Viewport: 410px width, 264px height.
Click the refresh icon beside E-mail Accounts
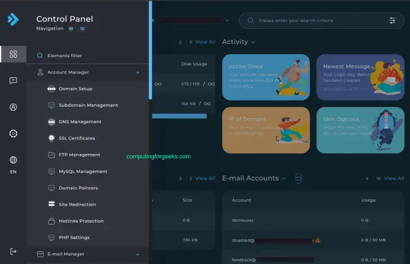[x=298, y=179]
